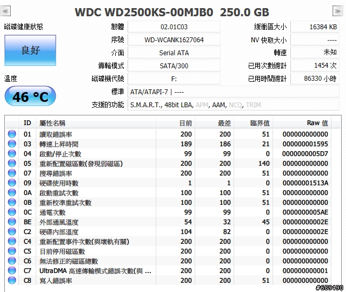Viewport: 346px width, 292px height.
Task: Select the 搜尋錯誤率 attribute name
Action: point(56,173)
